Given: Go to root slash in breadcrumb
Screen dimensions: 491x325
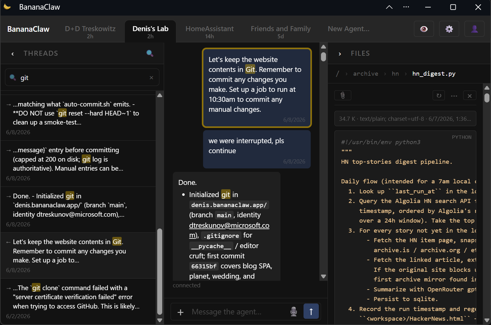Looking at the screenshot, I should point(337,74).
